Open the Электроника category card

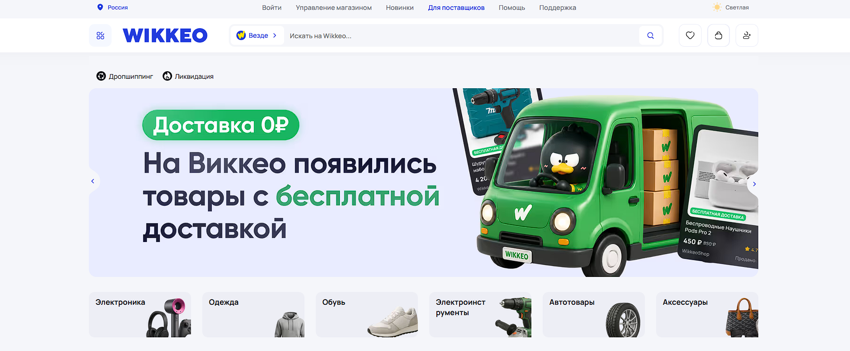coord(140,315)
